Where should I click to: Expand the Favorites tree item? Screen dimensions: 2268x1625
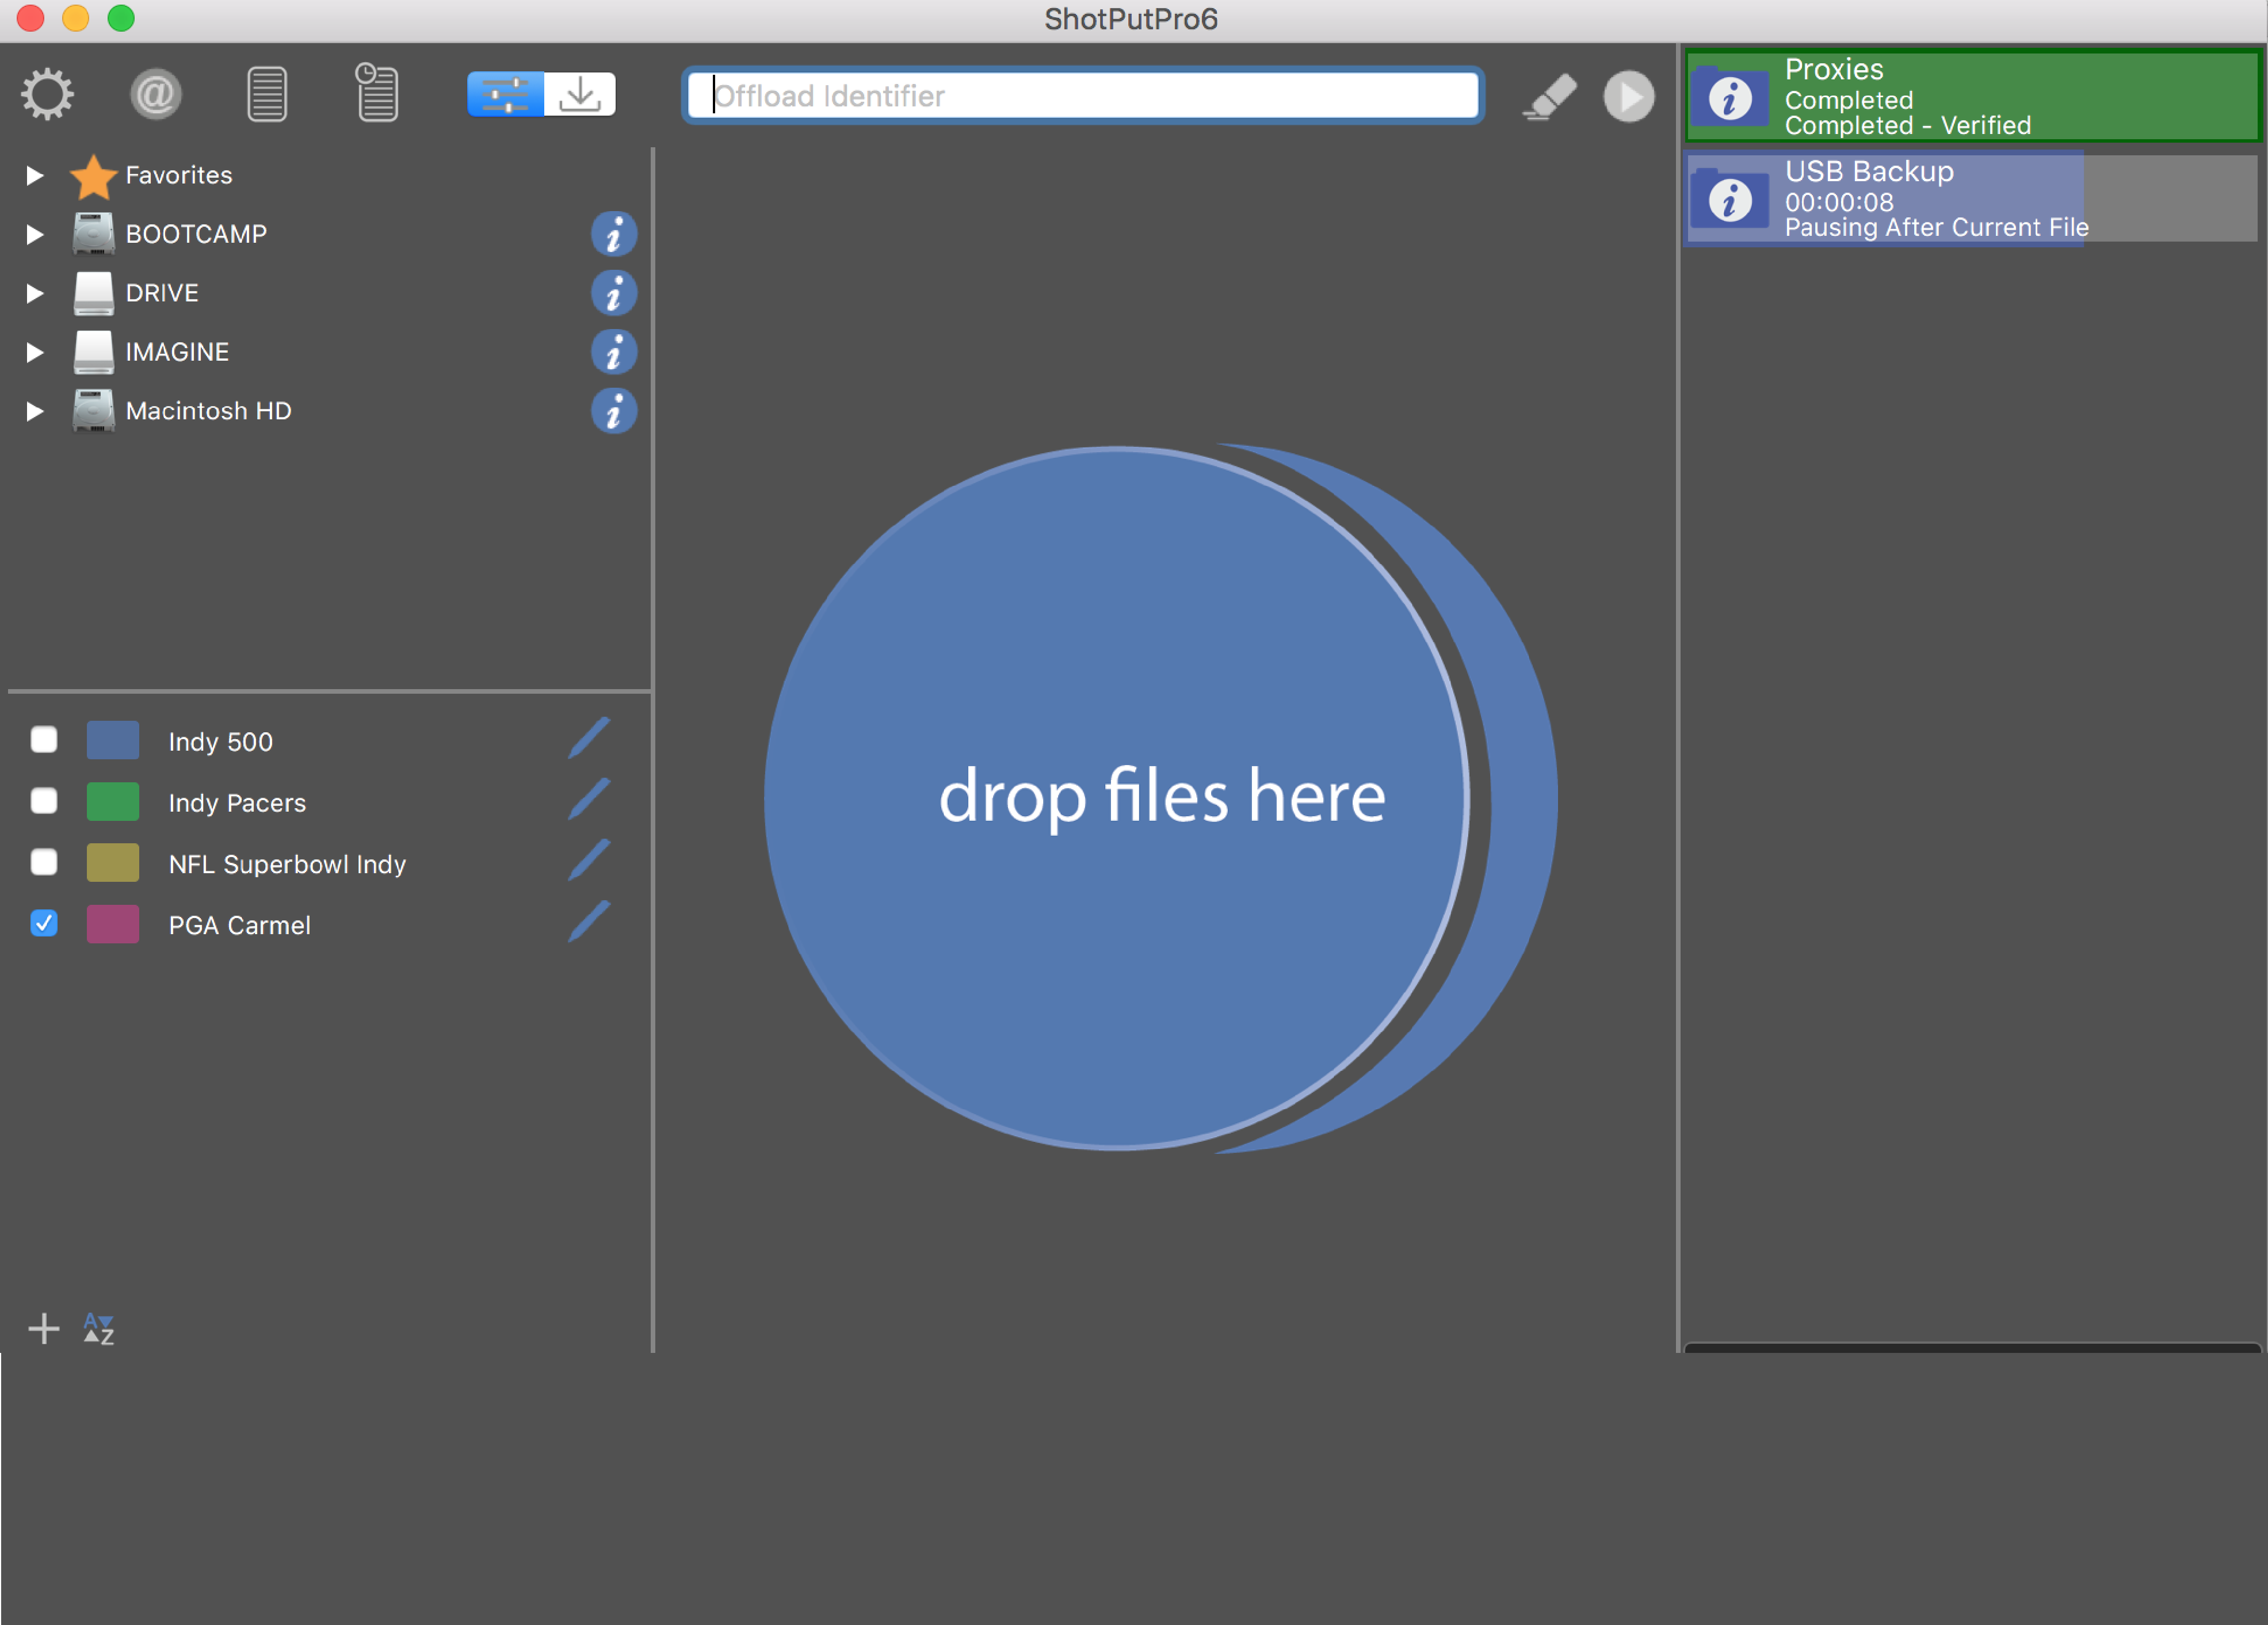coord(35,176)
